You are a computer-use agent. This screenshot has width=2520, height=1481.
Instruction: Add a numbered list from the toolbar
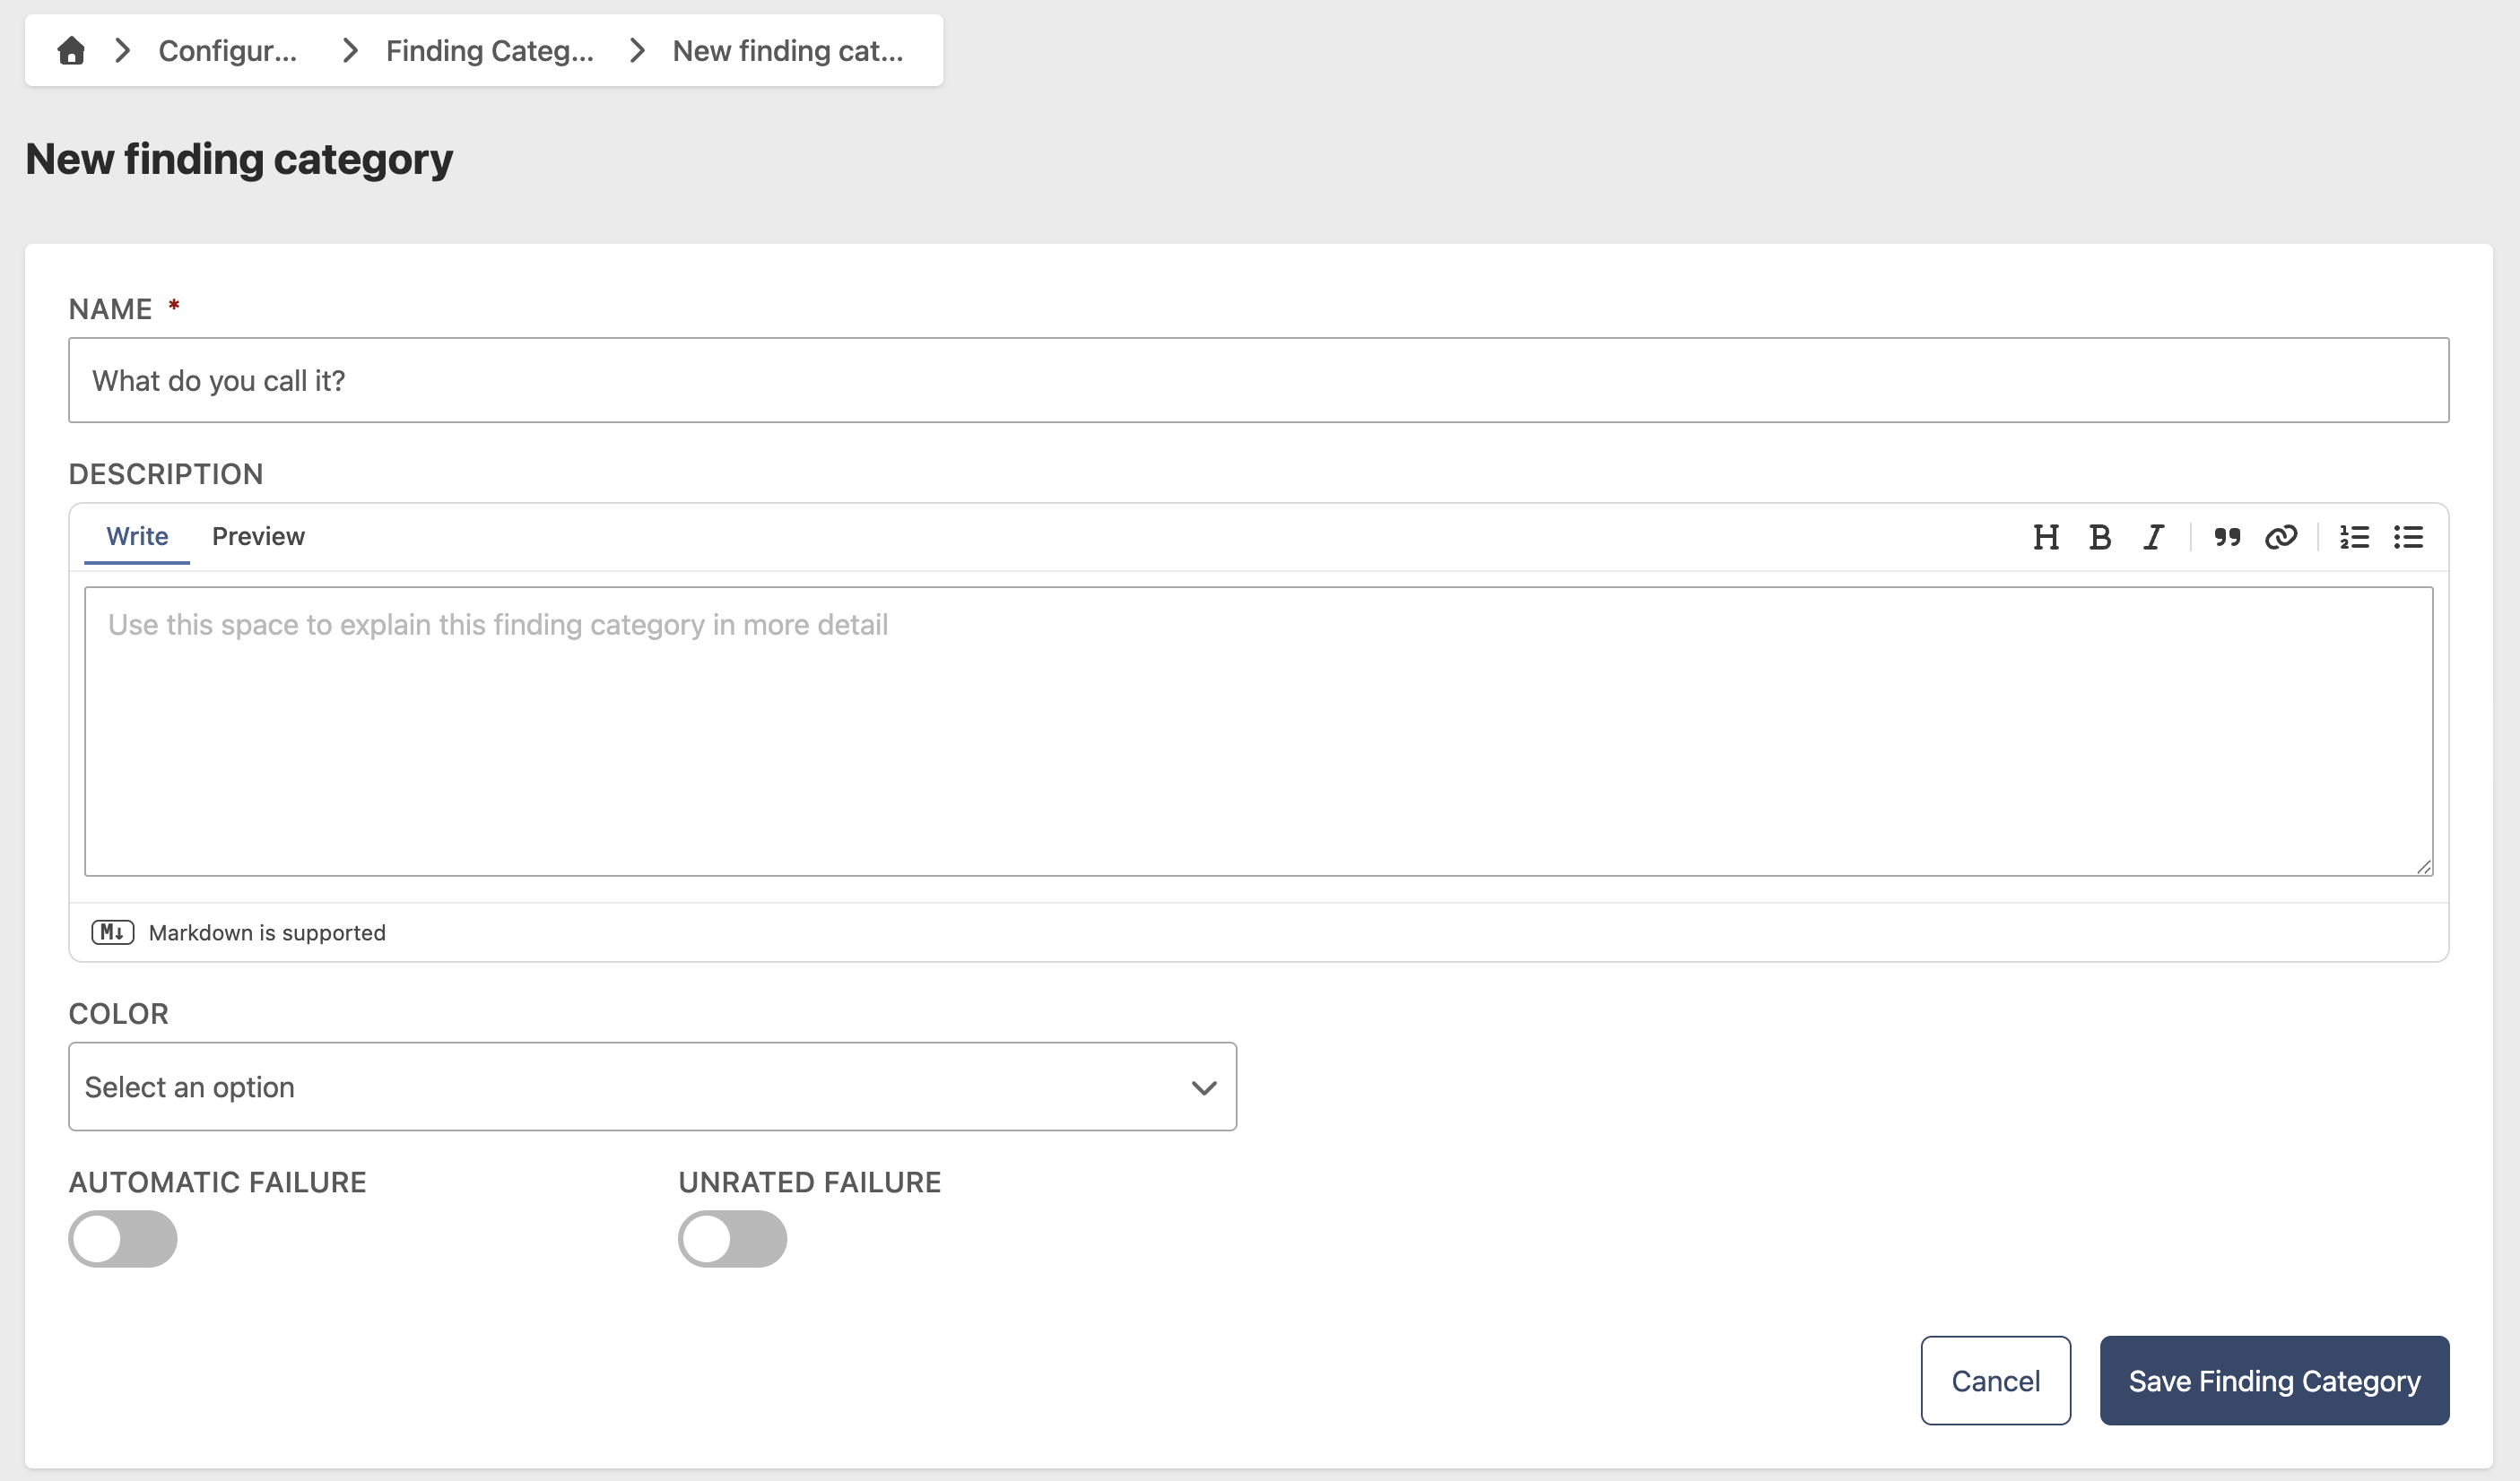[2354, 538]
